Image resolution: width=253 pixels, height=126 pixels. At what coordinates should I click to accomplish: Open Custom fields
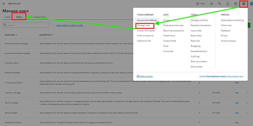[170, 41]
